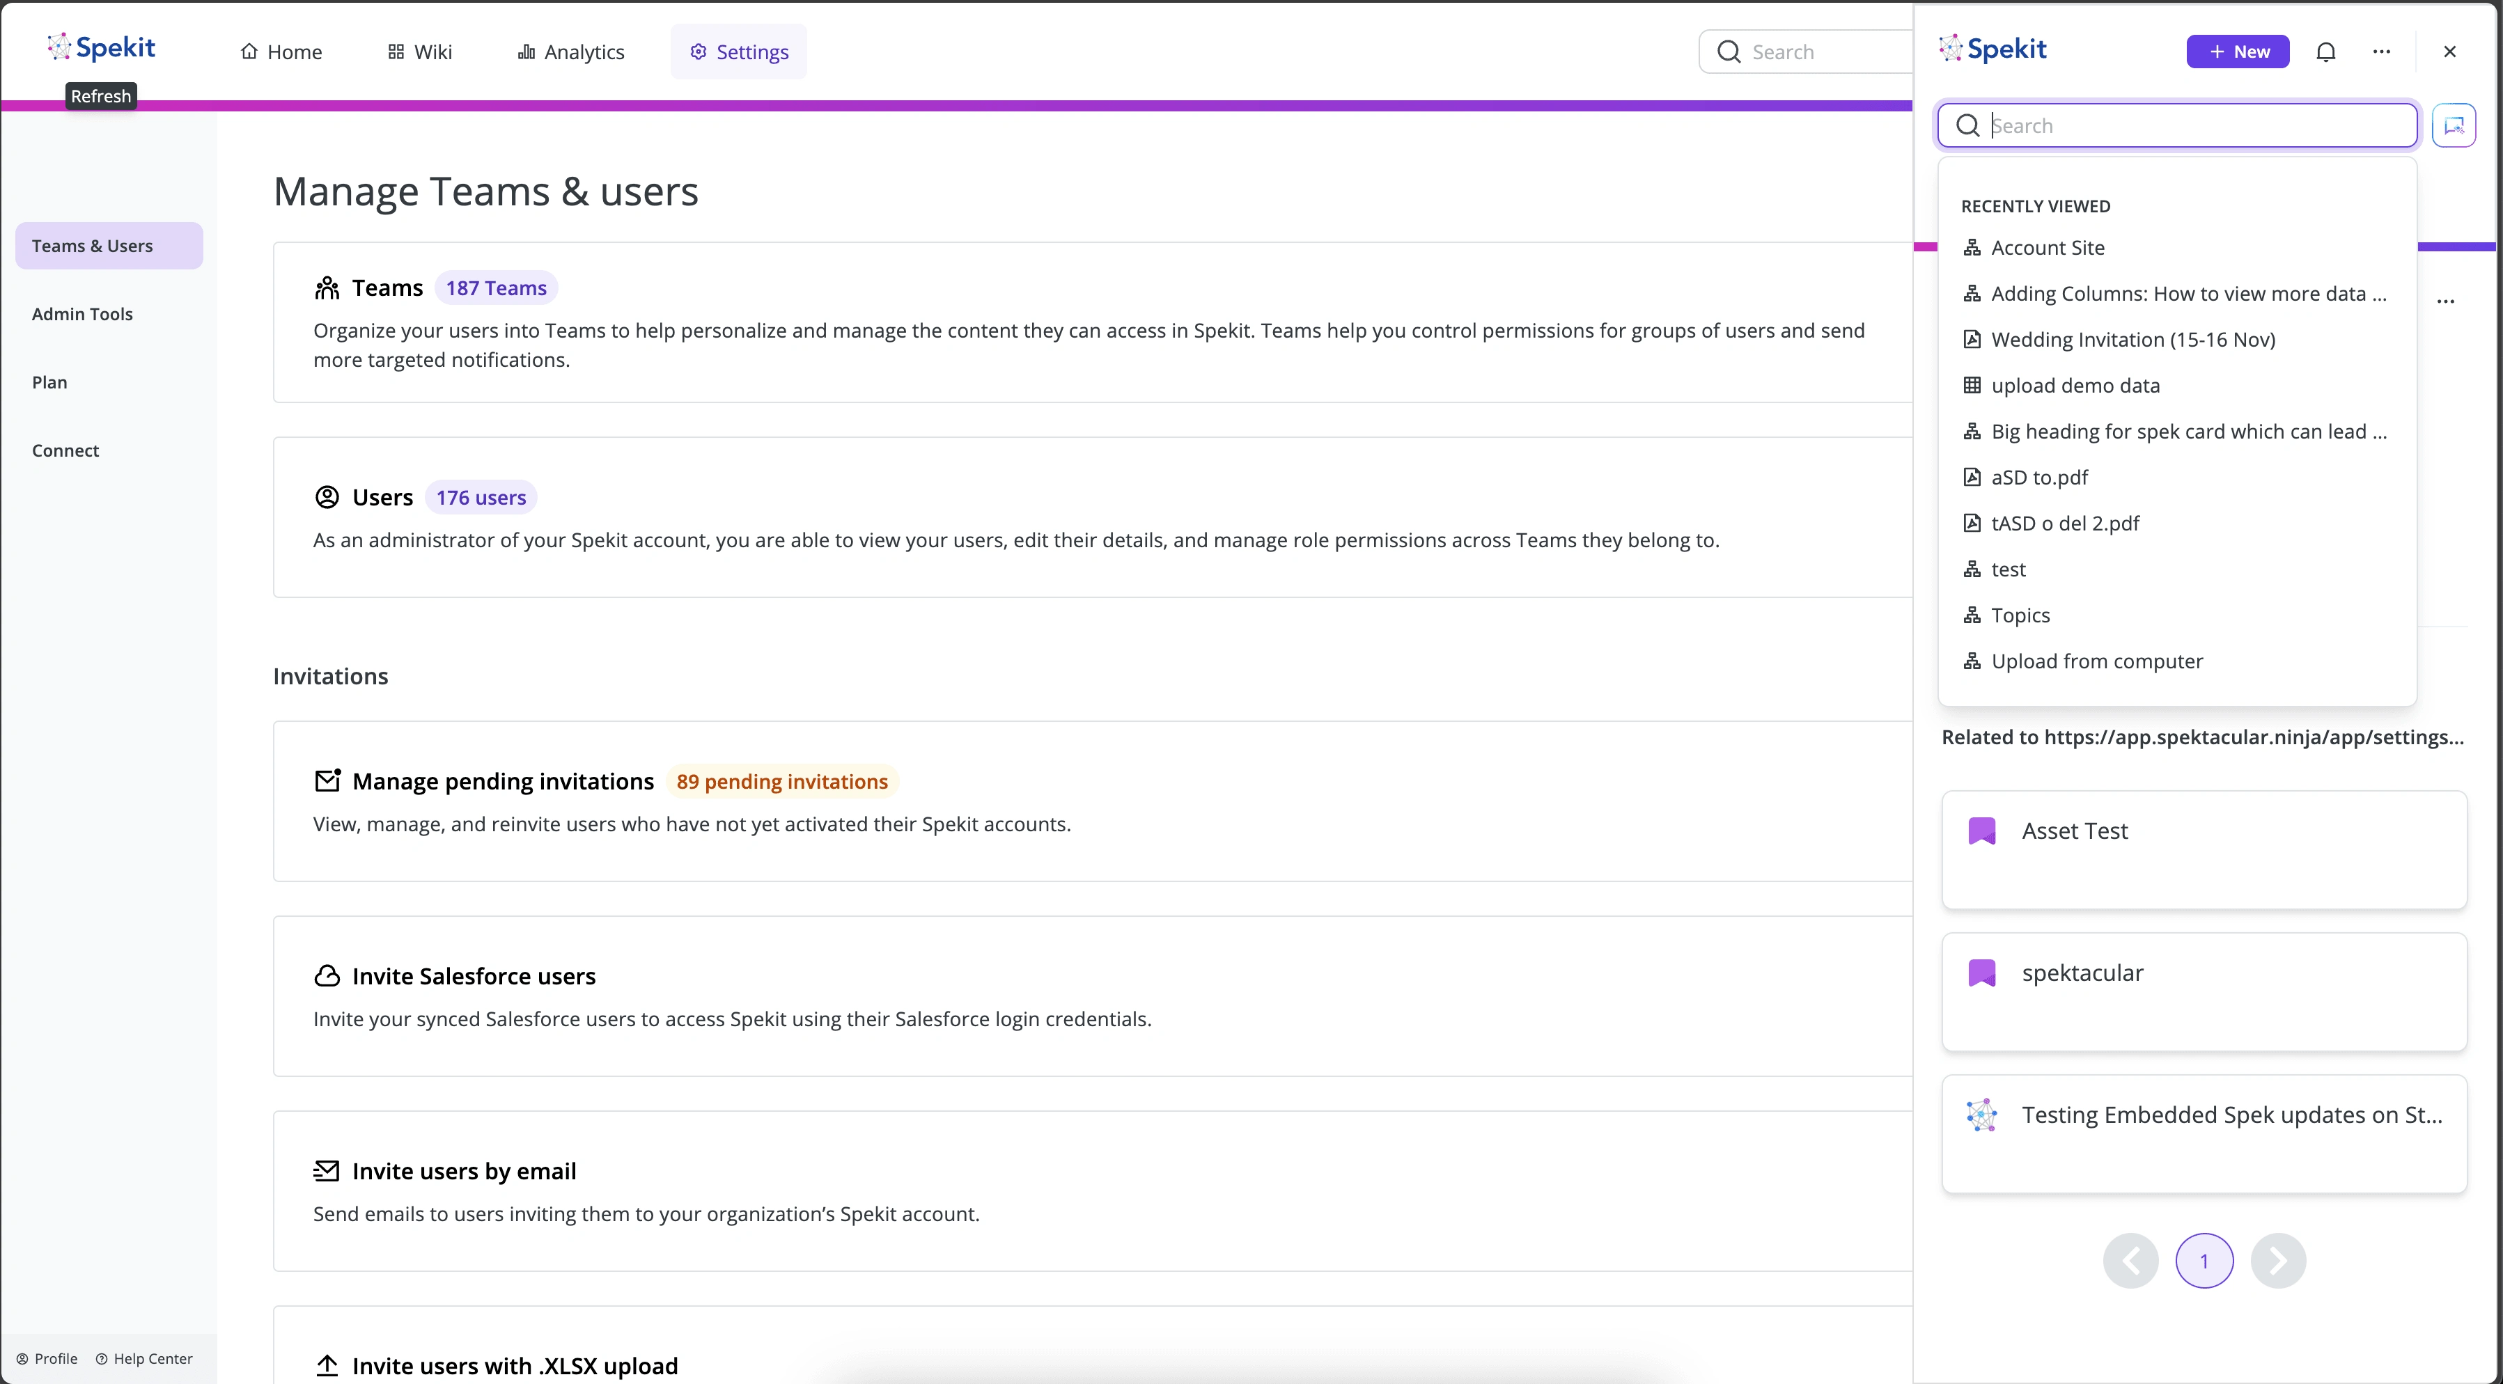
Task: Open the Asset Test card
Action: (2204, 850)
